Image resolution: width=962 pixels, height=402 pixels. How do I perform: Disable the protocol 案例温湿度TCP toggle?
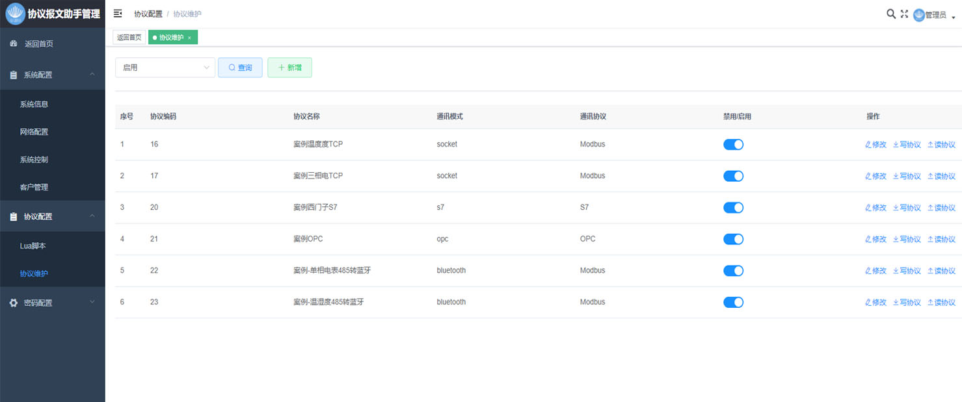point(733,145)
